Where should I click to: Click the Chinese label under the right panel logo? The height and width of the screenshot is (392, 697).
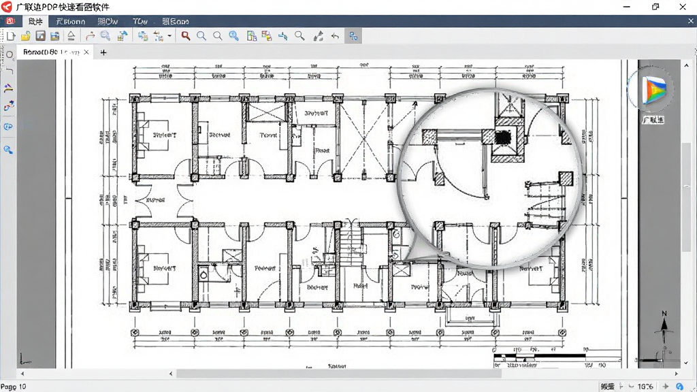tap(653, 120)
